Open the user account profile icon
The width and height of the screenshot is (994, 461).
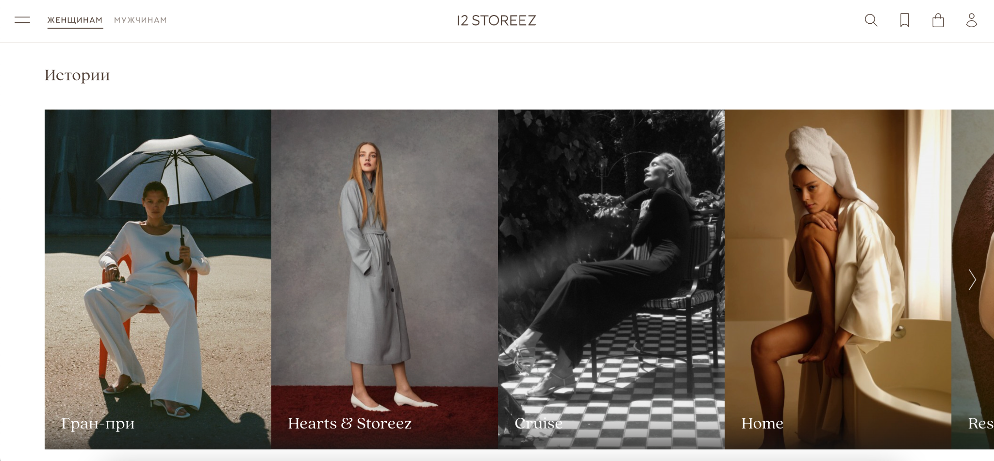971,20
